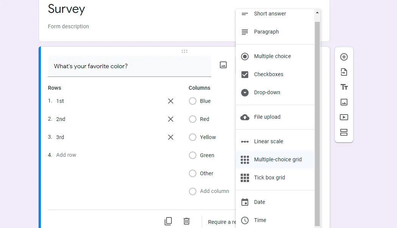Remove the '1st' row

tap(171, 101)
